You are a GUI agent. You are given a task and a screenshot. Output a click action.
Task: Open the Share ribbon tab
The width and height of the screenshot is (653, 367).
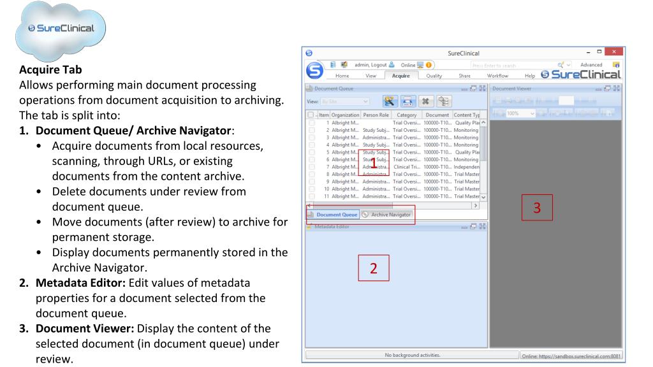tap(464, 76)
